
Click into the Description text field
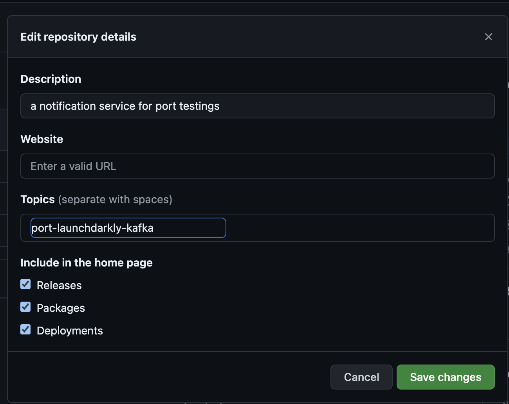pyautogui.click(x=257, y=106)
